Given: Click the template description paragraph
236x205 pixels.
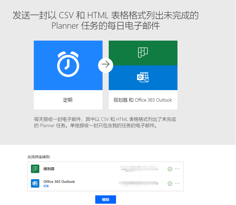Looking at the screenshot, I should [x=105, y=122].
